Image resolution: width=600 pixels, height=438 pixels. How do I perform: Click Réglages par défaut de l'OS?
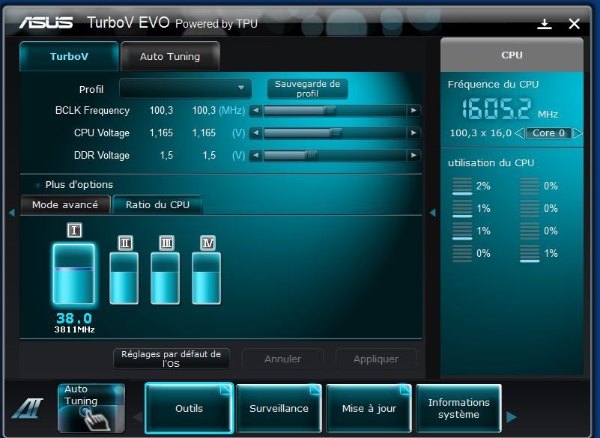coord(172,359)
